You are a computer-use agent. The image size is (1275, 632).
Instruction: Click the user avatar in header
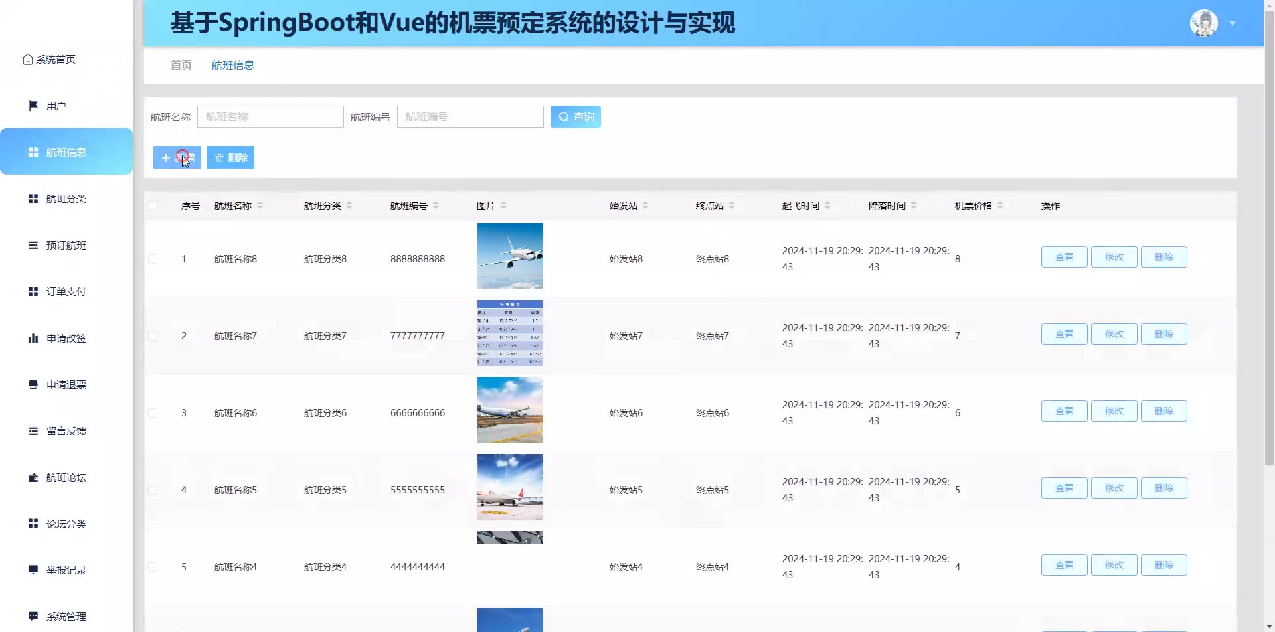click(x=1203, y=23)
